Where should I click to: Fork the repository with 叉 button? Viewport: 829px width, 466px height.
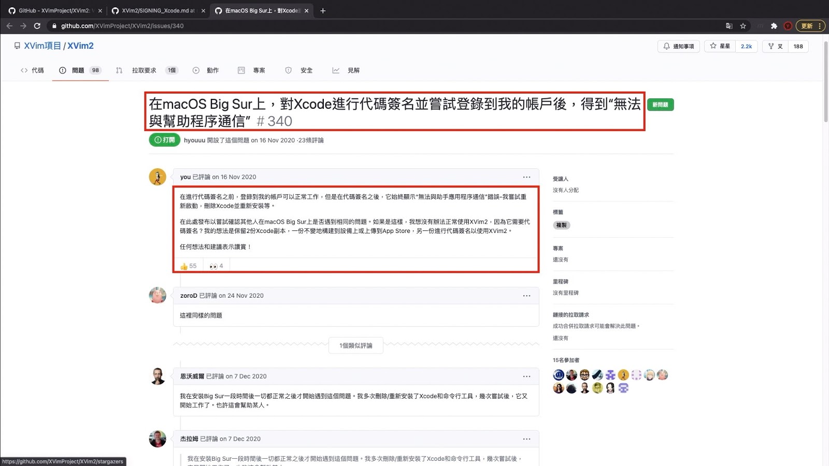click(775, 46)
